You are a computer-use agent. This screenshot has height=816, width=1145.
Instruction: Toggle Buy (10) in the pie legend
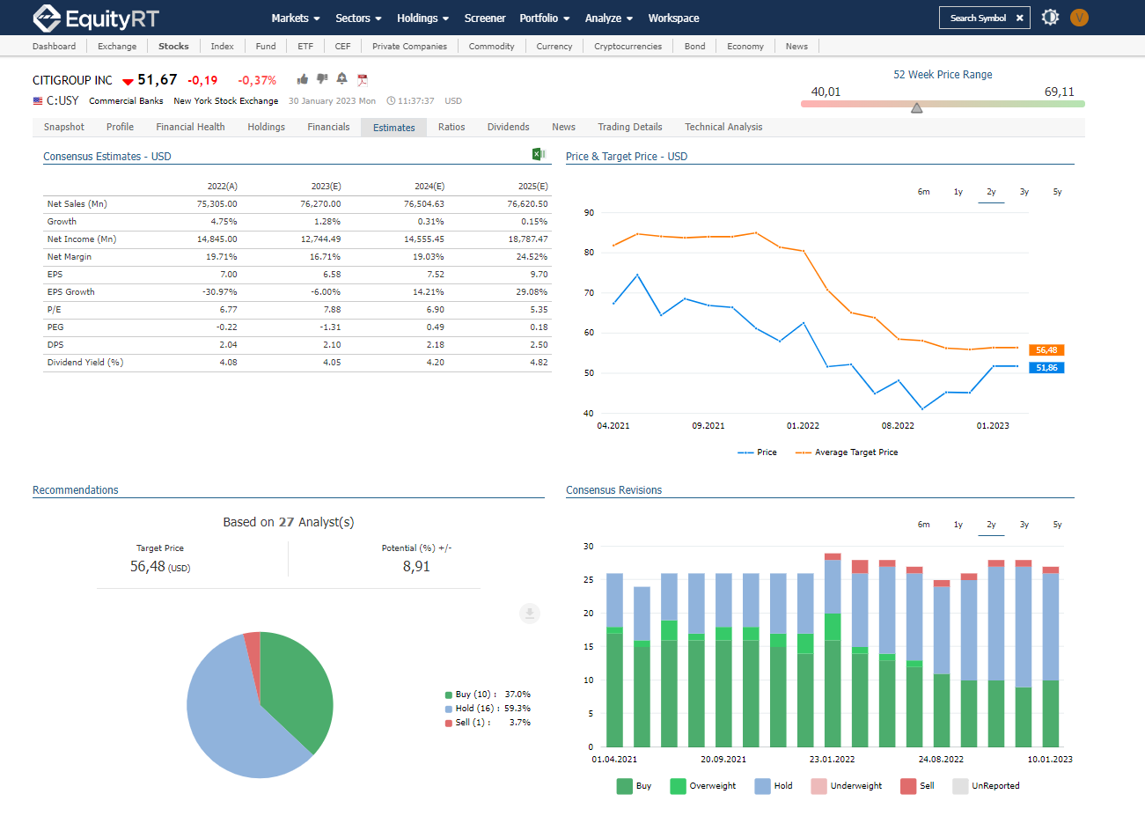tap(488, 695)
